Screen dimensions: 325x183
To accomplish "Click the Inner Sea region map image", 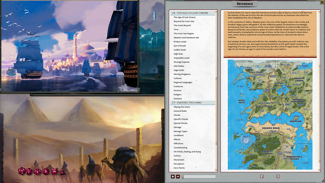I will point(270,114).
